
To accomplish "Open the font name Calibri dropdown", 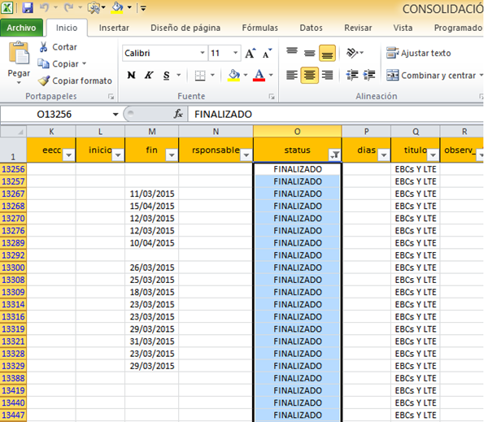I will point(203,54).
